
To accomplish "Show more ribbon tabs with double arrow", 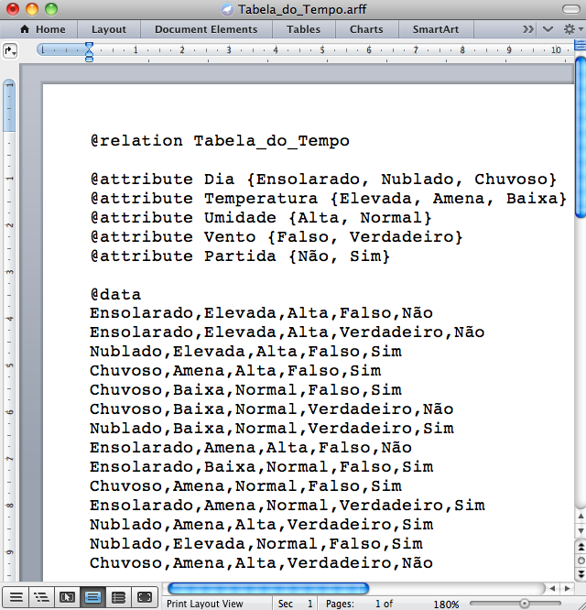I will click(528, 29).
